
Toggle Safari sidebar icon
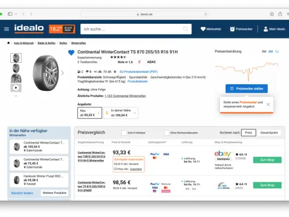(10, 14)
